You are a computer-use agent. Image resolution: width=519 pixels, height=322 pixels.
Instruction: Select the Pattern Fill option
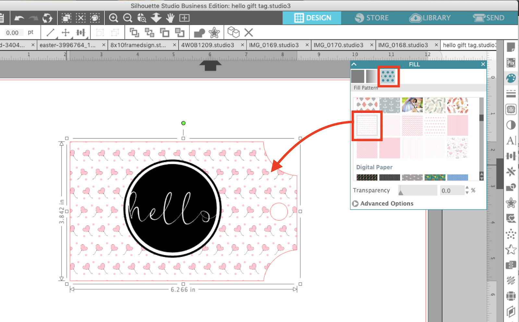click(x=389, y=77)
